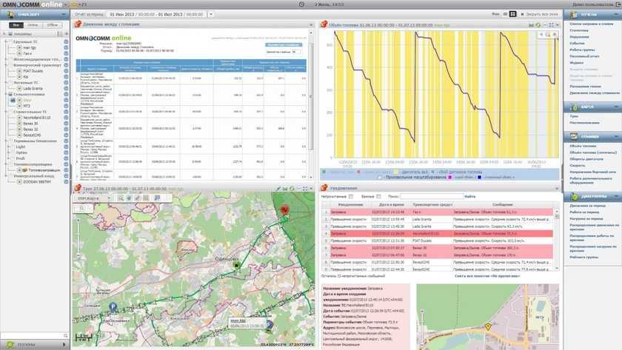622x350 pixels.
Task: Select the FIAT Ducato vehicle radio button
Action: click(18, 70)
